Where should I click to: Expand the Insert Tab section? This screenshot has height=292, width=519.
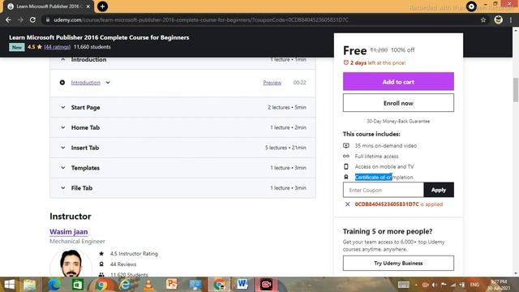(x=63, y=148)
